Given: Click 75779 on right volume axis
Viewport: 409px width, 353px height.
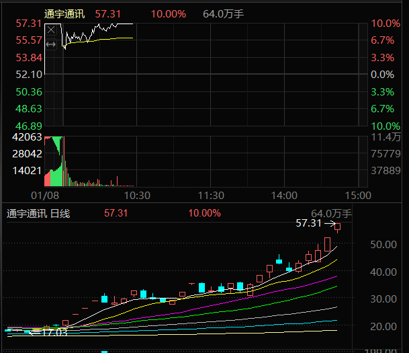Looking at the screenshot, I should (x=385, y=154).
